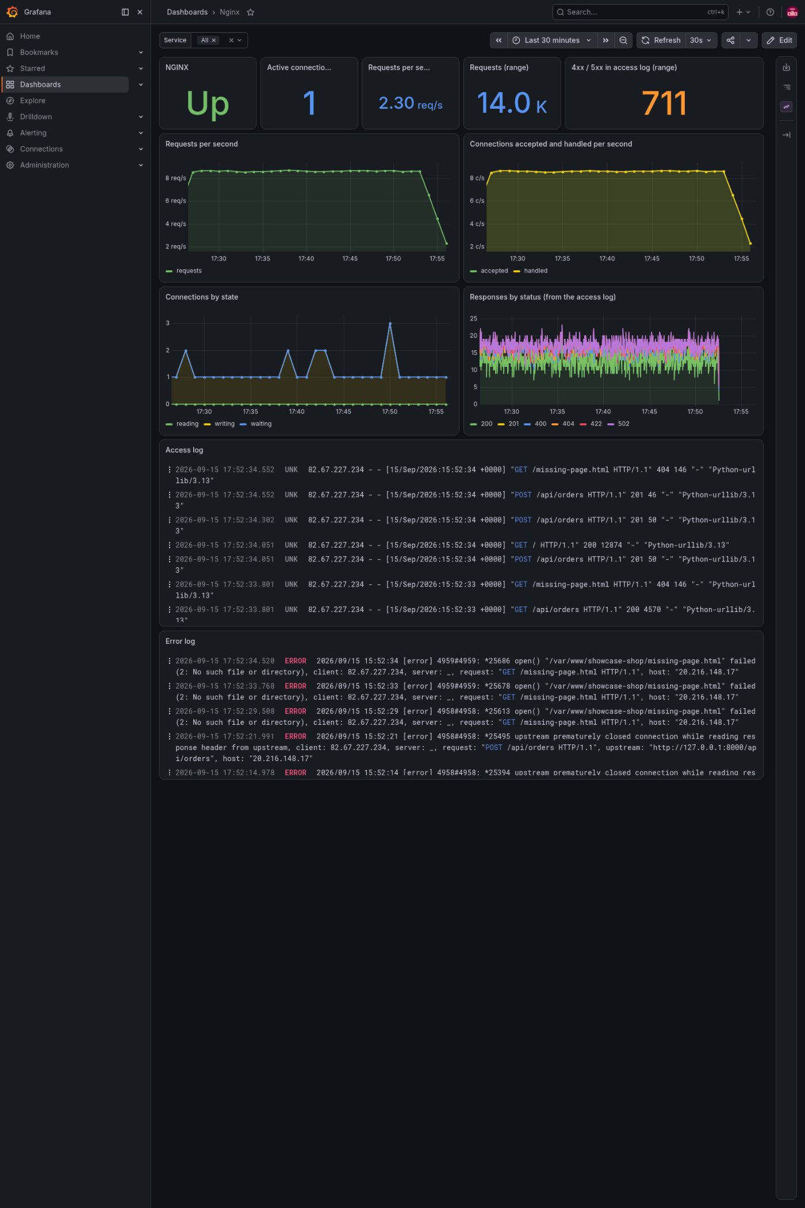Clear the Service variable selection
Viewport: 805px width, 1208px height.
(x=231, y=40)
